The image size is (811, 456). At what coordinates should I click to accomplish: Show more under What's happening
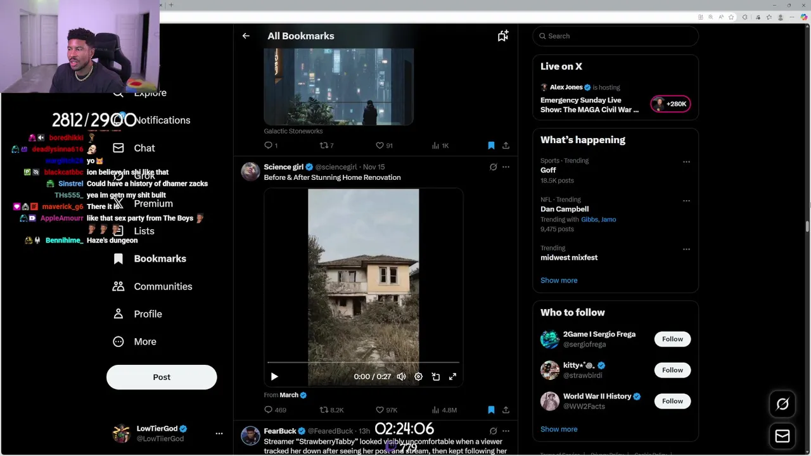pyautogui.click(x=559, y=281)
